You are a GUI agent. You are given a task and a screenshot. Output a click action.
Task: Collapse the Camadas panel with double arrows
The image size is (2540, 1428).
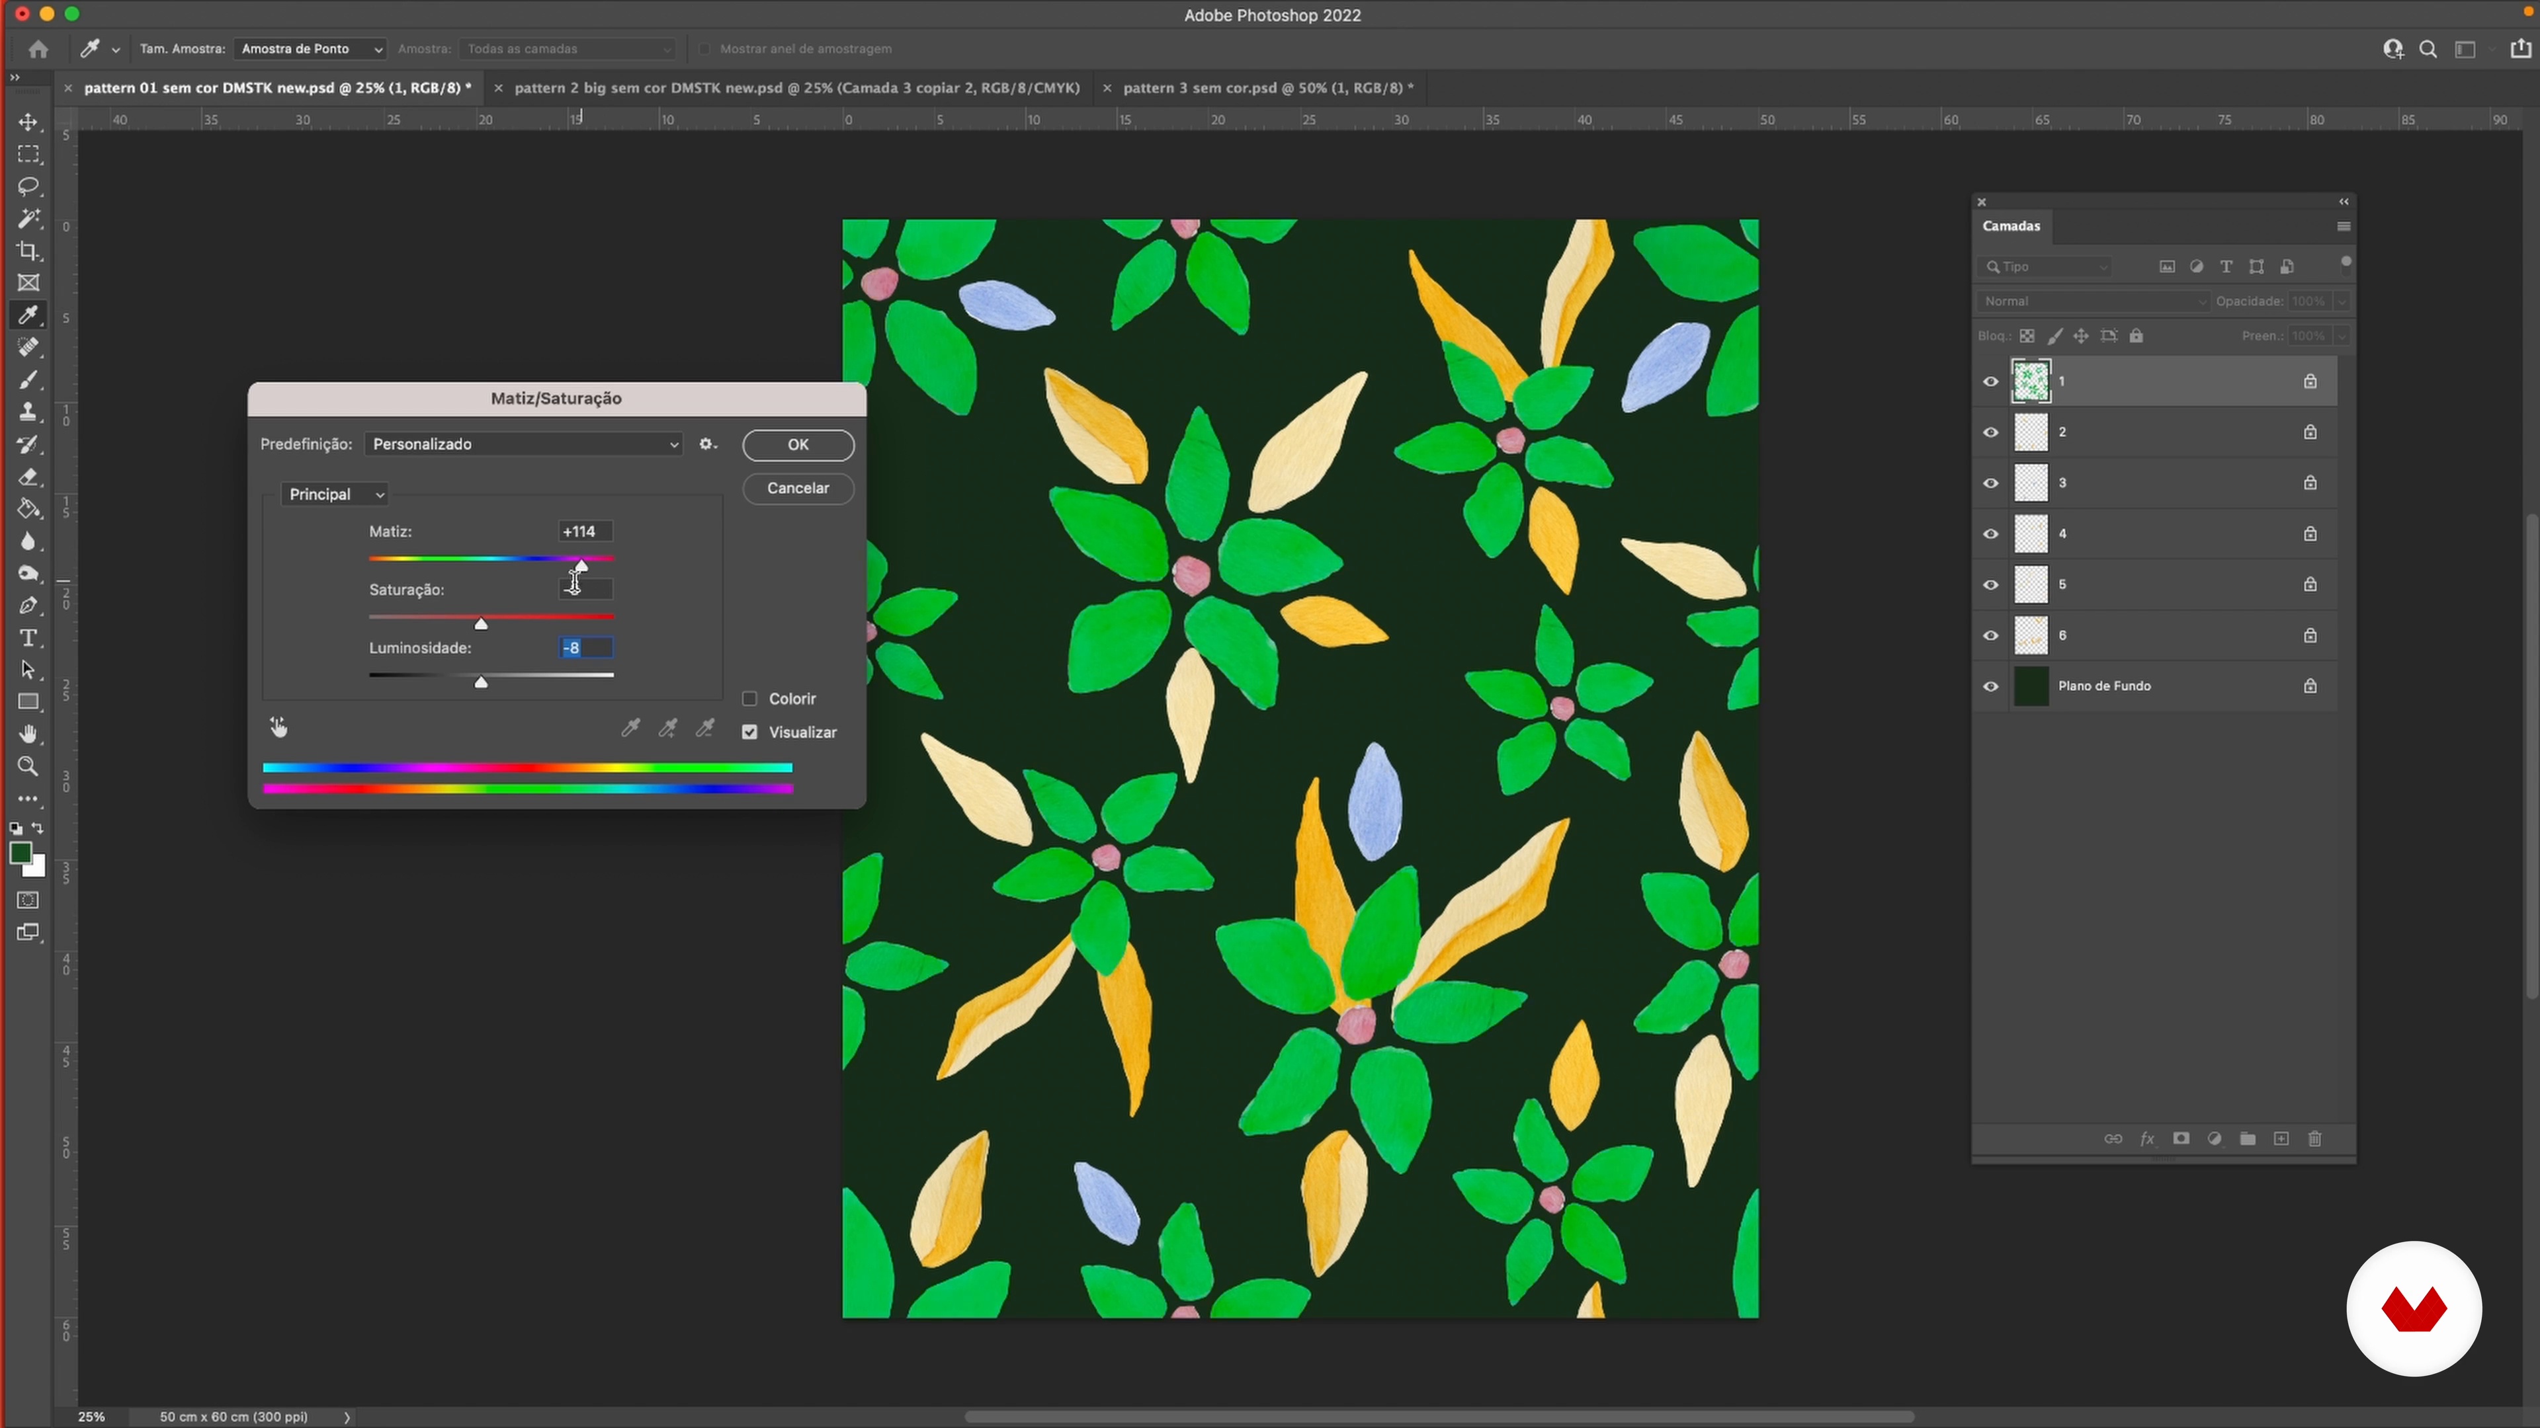[2344, 202]
